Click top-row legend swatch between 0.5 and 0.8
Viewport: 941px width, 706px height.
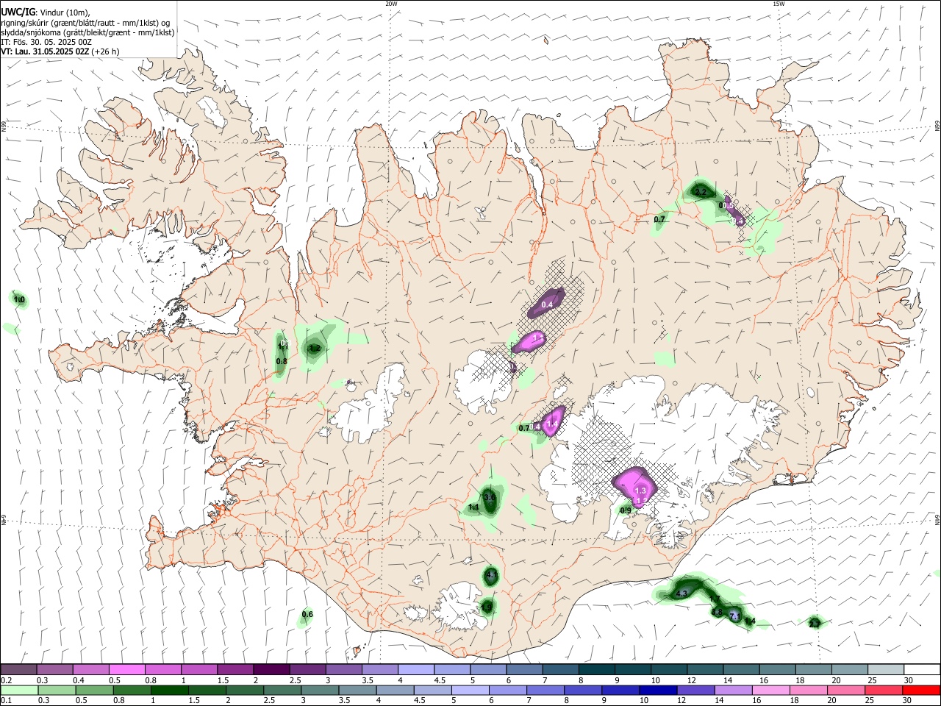127,670
